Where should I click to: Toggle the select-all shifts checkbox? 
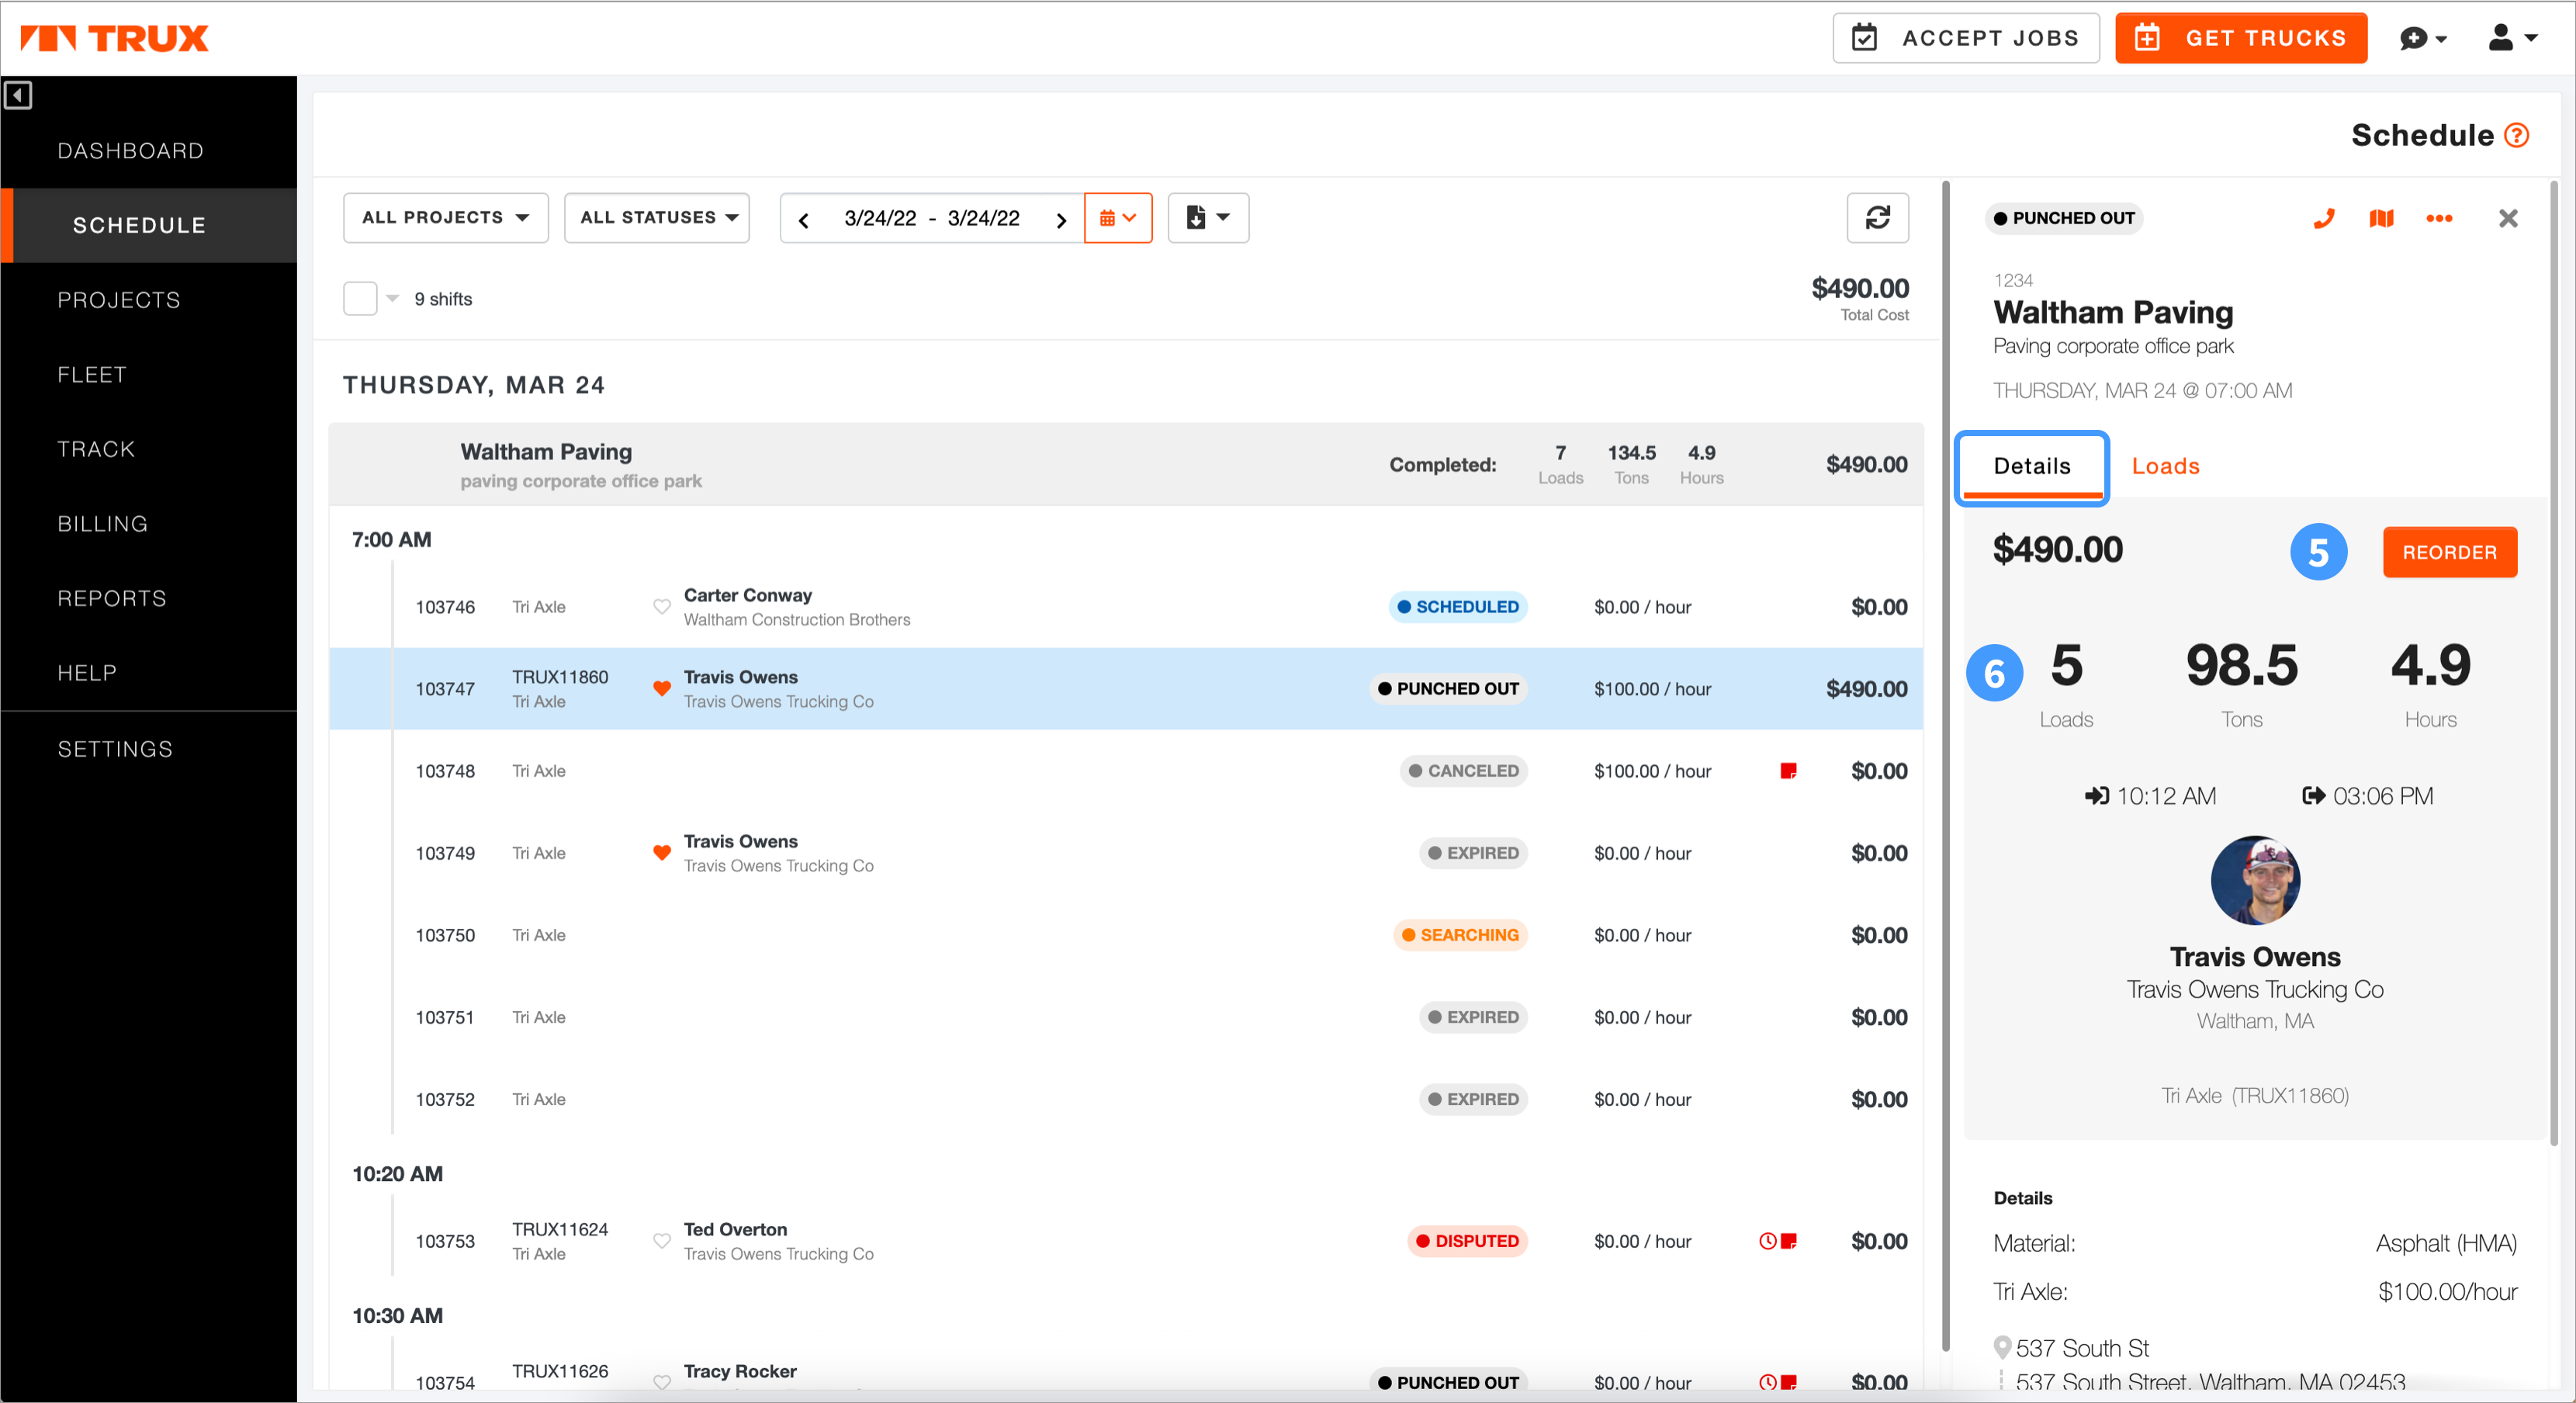pyautogui.click(x=359, y=298)
